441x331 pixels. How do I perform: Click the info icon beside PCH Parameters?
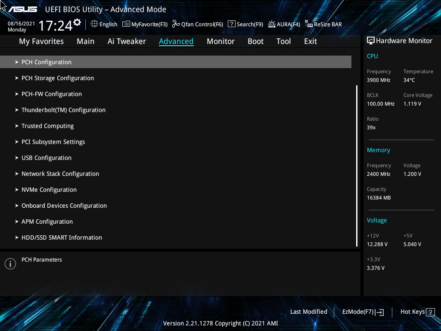point(10,264)
